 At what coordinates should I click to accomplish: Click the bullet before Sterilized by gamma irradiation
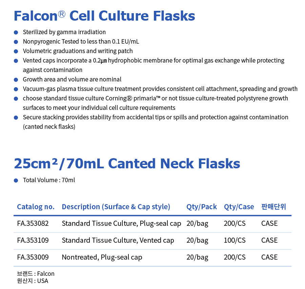[x=16, y=32]
